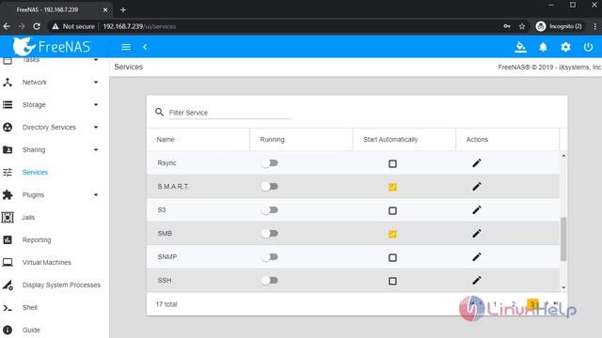This screenshot has width=602, height=338.
Task: Toggle the SNMP running switch
Action: (x=270, y=257)
